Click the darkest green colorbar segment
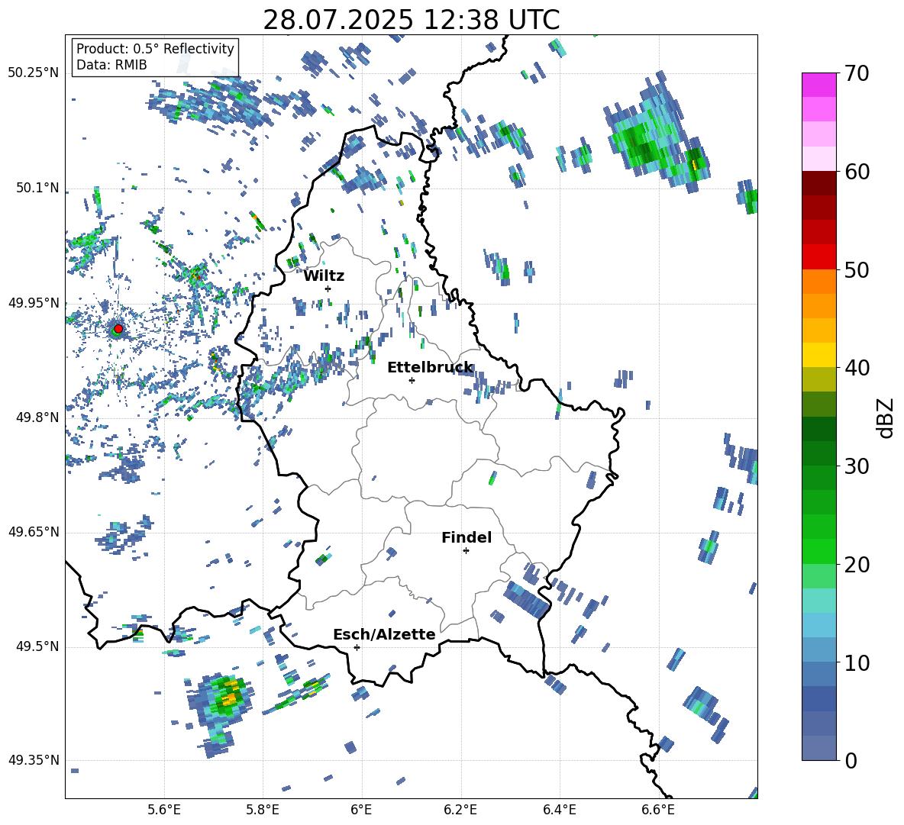This screenshot has width=904, height=825. pyautogui.click(x=818, y=429)
